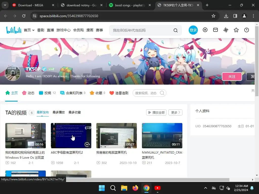Open watch history clock icon
This screenshot has height=194, width=259.
246,30
